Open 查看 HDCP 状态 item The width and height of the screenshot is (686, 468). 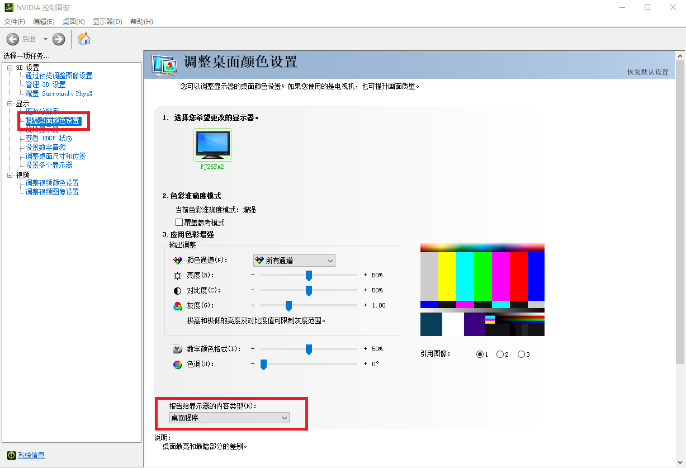49,138
